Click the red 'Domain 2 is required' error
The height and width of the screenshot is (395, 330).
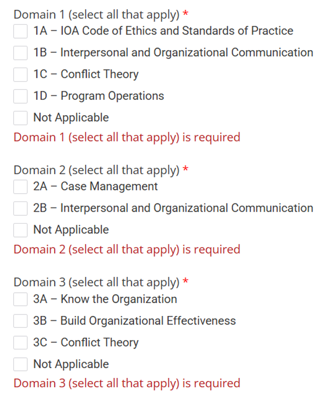click(127, 249)
